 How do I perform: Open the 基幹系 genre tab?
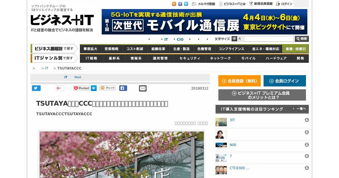click(114, 58)
